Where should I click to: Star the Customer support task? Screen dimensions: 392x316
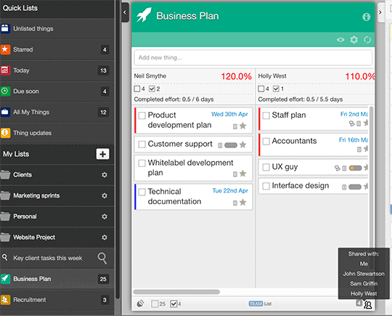tap(242, 145)
